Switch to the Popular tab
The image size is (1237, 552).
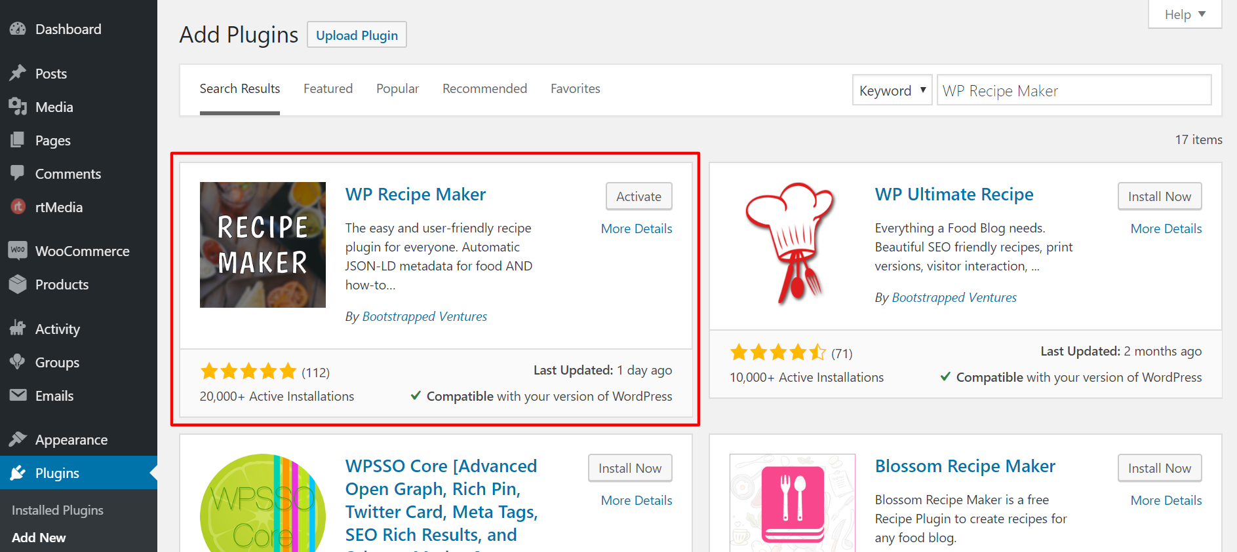click(x=397, y=88)
